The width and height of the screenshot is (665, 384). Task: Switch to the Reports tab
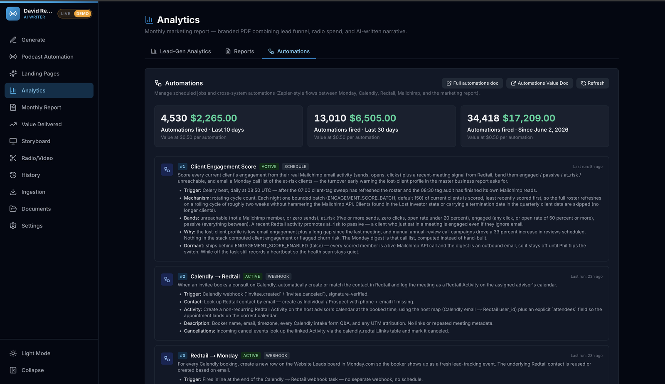click(x=239, y=51)
